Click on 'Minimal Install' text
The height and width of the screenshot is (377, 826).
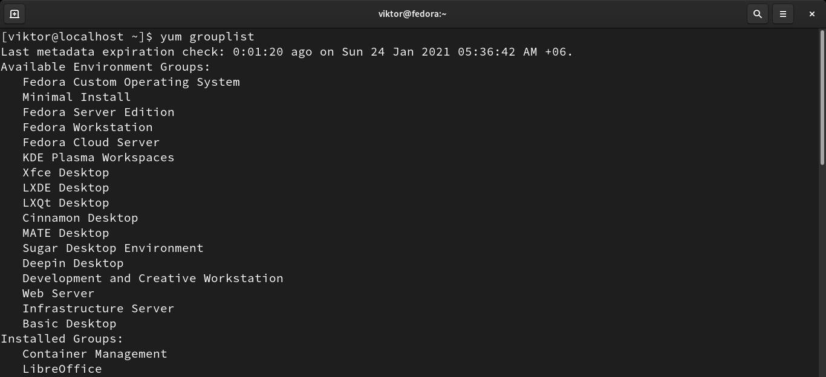click(x=77, y=97)
